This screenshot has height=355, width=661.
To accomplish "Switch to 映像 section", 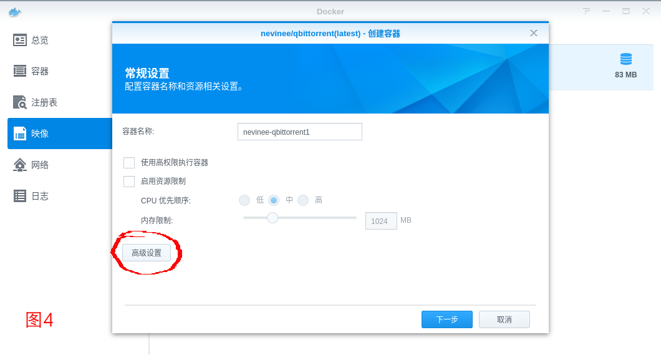I will click(60, 134).
